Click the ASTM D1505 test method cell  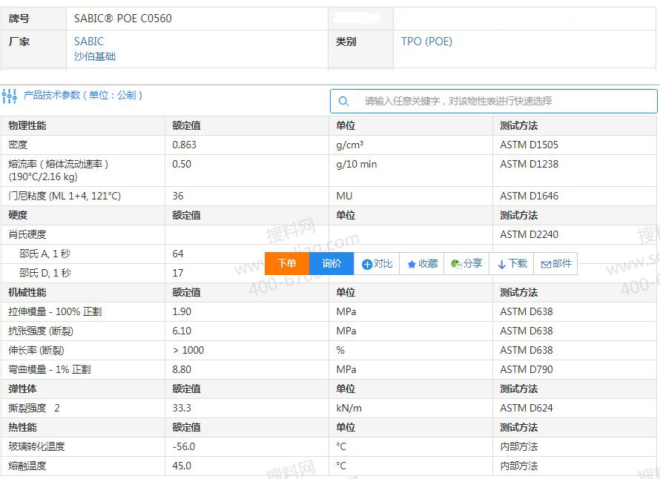point(529,145)
